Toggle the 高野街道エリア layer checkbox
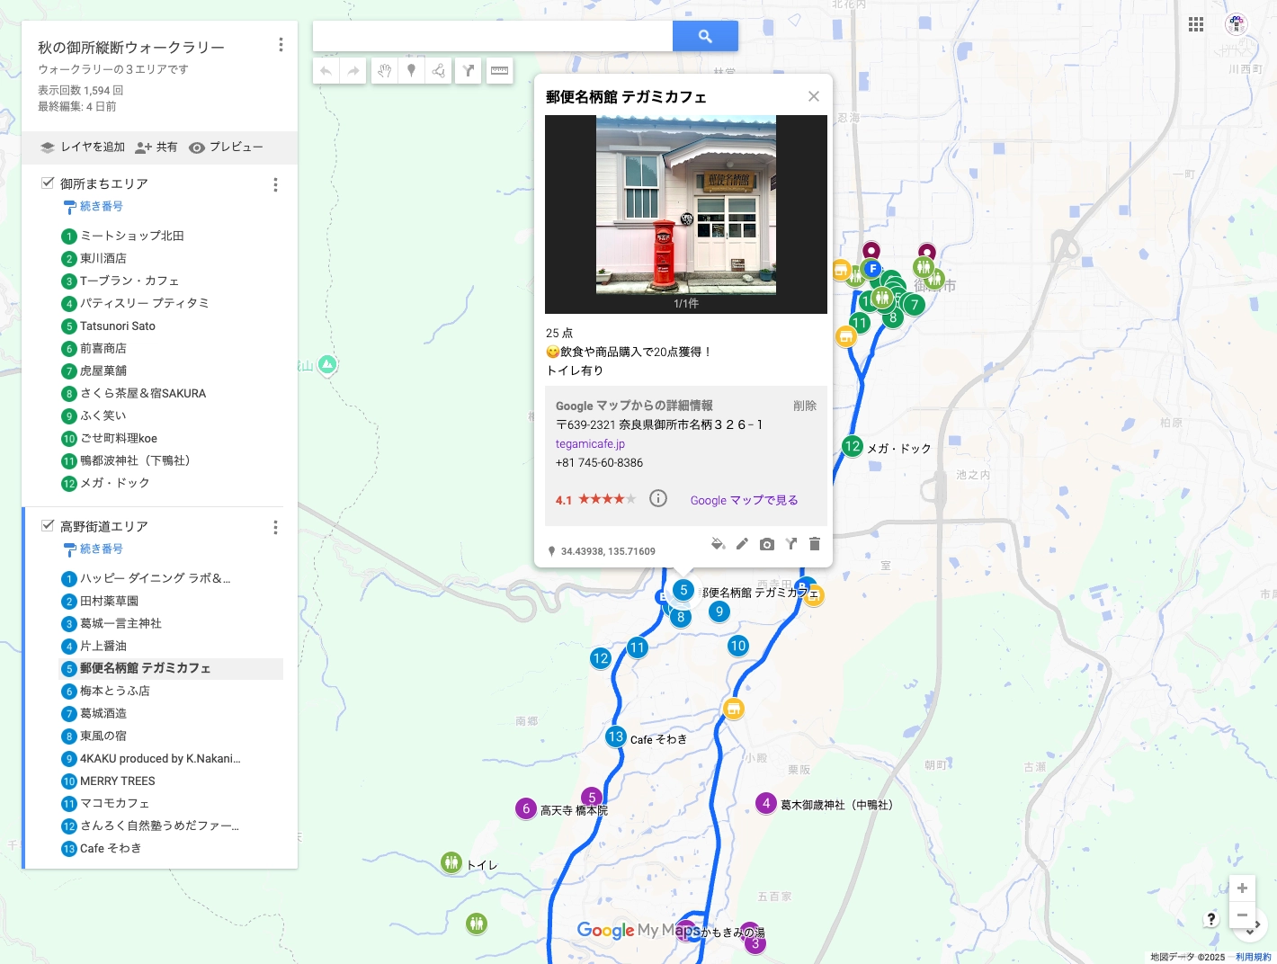This screenshot has width=1277, height=964. pos(48,525)
